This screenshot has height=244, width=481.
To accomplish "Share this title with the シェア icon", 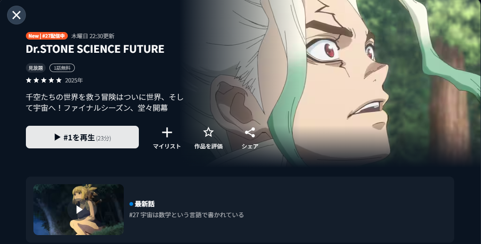I will pyautogui.click(x=250, y=132).
